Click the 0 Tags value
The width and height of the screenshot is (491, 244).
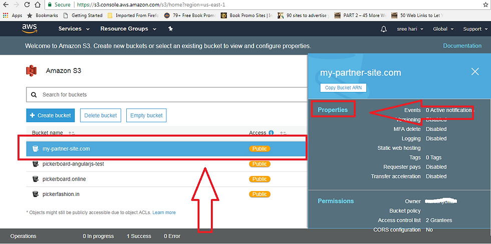point(434,157)
